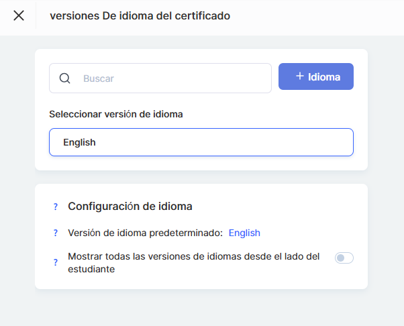The width and height of the screenshot is (404, 326).
Task: Click the word estudiante in the toggle description
Action: pyautogui.click(x=91, y=269)
